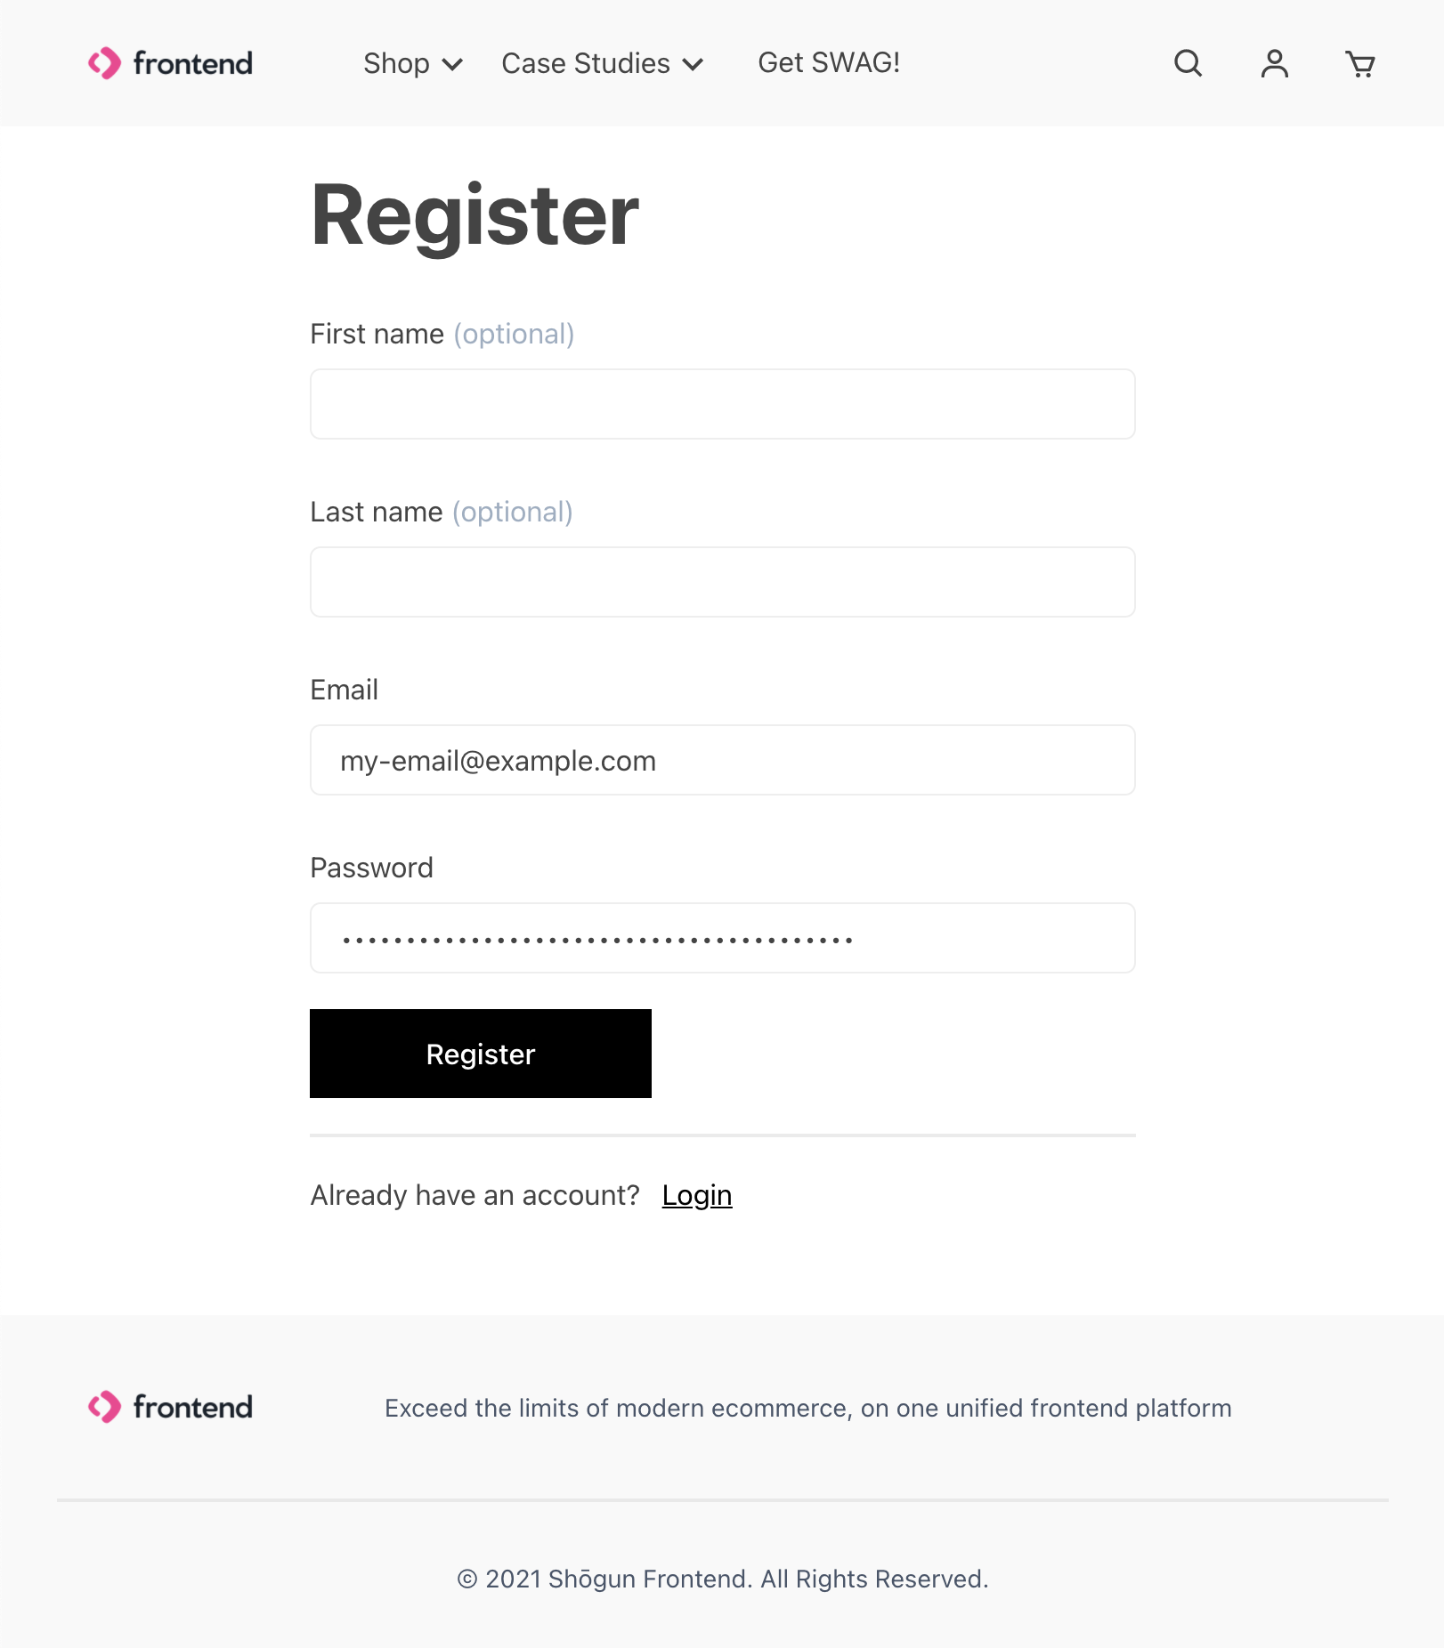Click into the Email field
The width and height of the screenshot is (1444, 1648).
click(722, 760)
